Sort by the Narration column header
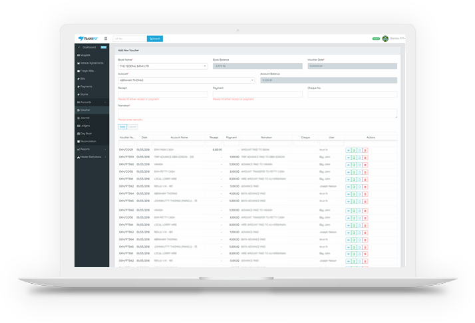Image resolution: width=475 pixels, height=323 pixels. pos(266,138)
